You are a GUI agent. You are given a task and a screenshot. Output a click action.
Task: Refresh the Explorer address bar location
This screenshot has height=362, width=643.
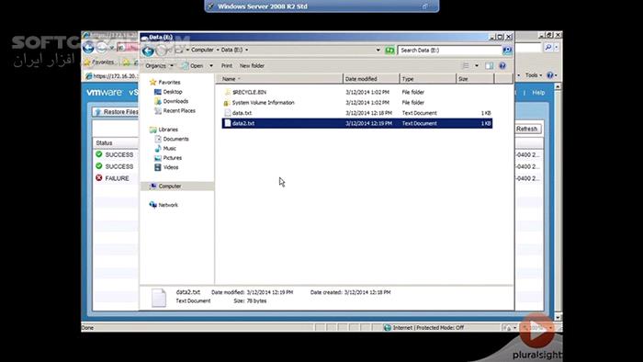(x=389, y=50)
